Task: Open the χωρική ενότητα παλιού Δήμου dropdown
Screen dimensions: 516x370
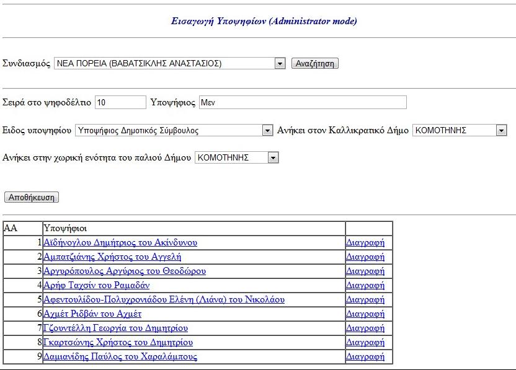Action: click(237, 158)
